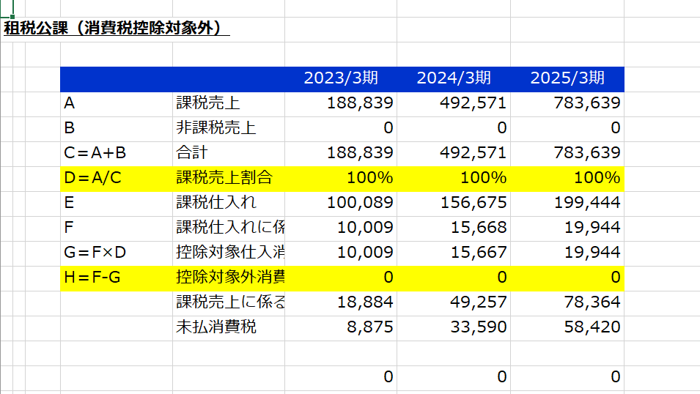The height and width of the screenshot is (394, 700).
Task: Select the value 15,668
Action: tap(454, 228)
